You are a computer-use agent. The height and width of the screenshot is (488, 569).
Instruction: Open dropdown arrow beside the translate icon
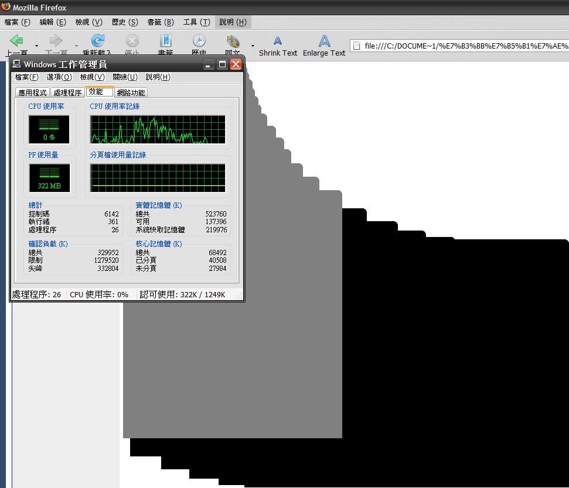(253, 46)
